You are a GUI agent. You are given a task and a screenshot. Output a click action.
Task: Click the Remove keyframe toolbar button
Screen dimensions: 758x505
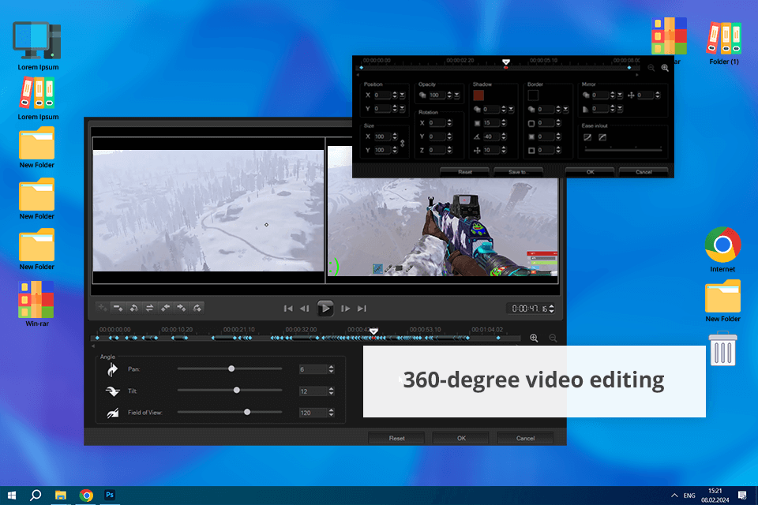[118, 308]
